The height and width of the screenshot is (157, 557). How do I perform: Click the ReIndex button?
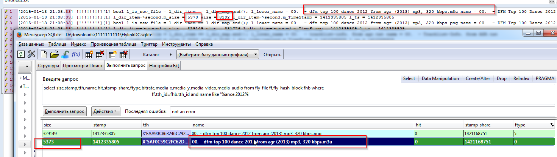[521, 78]
